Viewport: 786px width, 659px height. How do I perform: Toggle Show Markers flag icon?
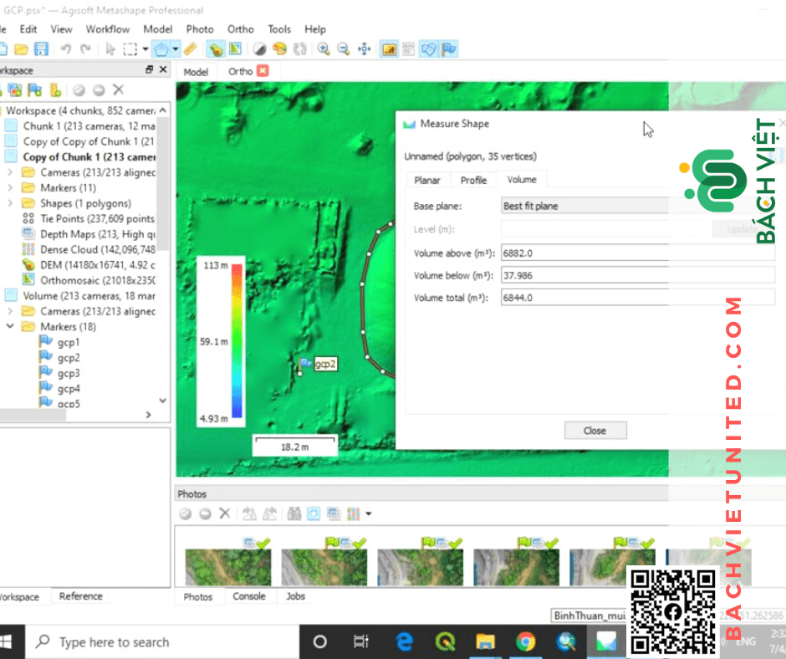[x=449, y=49]
